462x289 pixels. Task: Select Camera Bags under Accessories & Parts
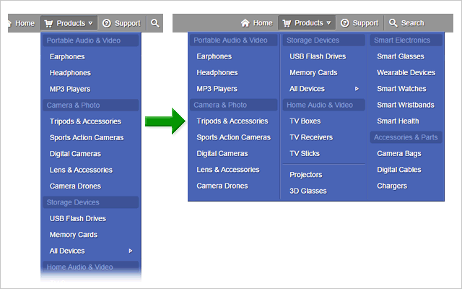point(399,153)
